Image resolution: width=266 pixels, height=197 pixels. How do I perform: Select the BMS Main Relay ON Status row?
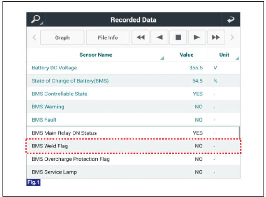(133, 133)
